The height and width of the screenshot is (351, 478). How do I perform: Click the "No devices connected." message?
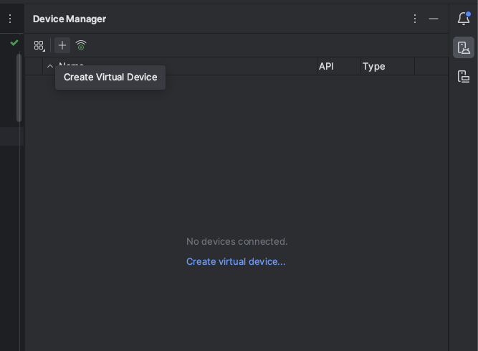point(236,241)
